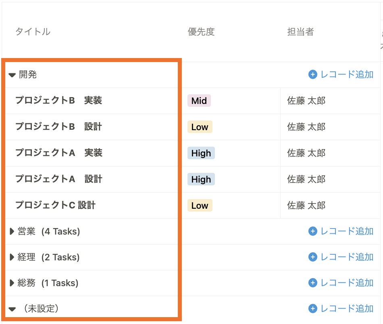Click the 担当者 column header
Viewport: 383px width, 324px height.
(300, 32)
